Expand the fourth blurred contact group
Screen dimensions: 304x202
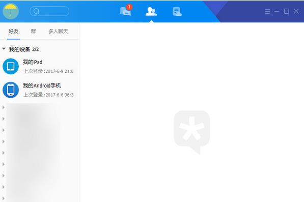pos(3,141)
